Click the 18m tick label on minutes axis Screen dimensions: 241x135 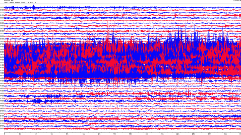(146, 134)
